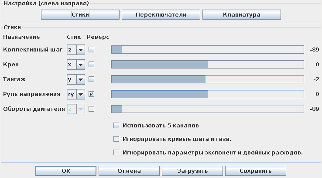Enable Игнорировать параметры экспонент checkbox
Viewport: 322px width, 178px height.
click(x=116, y=153)
